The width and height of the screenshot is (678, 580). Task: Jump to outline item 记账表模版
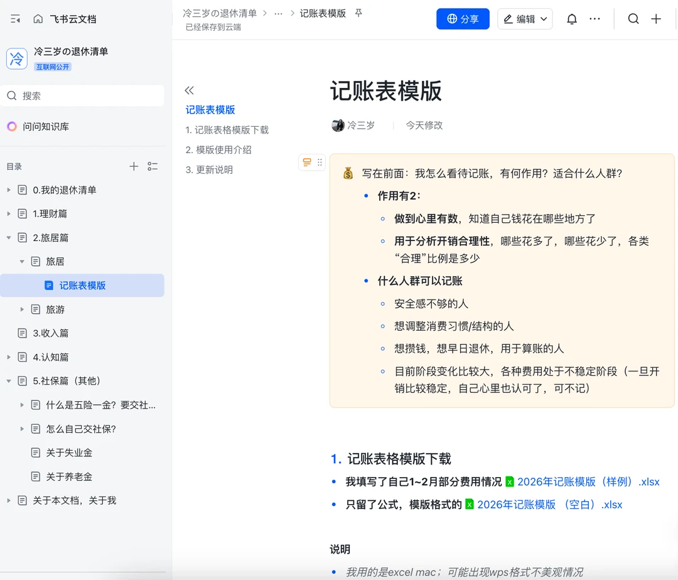210,110
